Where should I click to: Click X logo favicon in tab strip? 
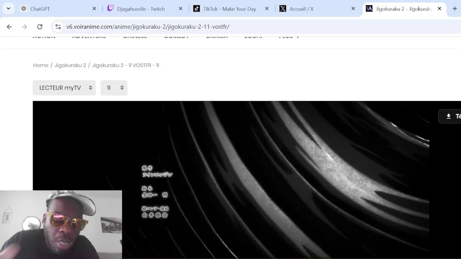point(283,9)
